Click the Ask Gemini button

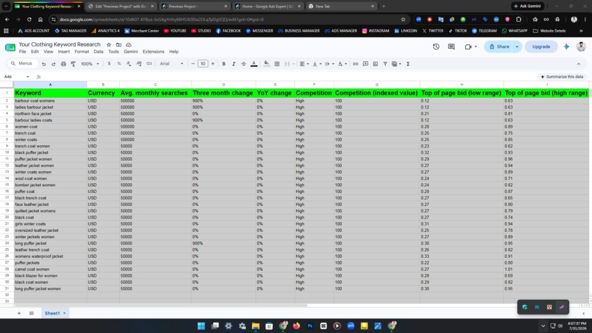tap(527, 6)
